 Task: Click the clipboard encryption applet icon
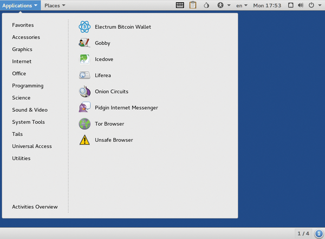(x=193, y=5)
